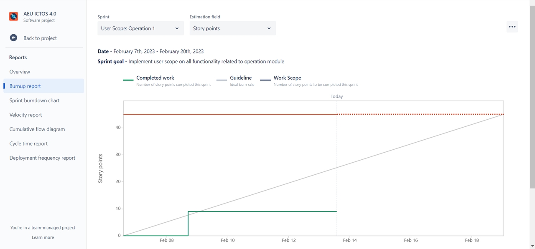Toggle the Guideline legend entry
This screenshot has height=249, width=535.
(241, 78)
